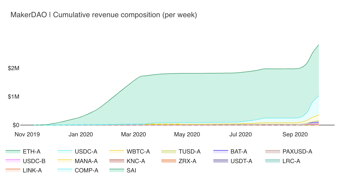
Task: Click the ZRX-A legend color swatch
Action: click(x=169, y=161)
